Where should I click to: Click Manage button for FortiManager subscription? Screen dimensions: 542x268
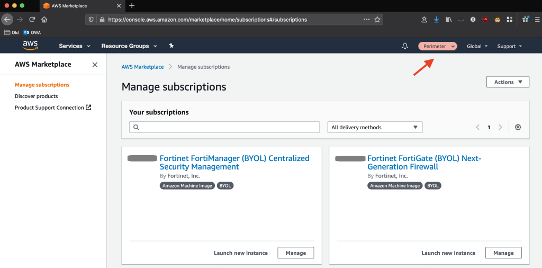[295, 253]
